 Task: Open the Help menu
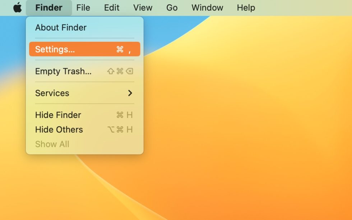pyautogui.click(x=246, y=8)
